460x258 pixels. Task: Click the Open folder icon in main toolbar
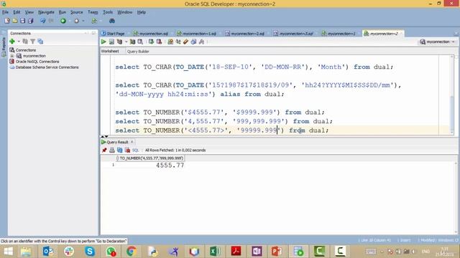(14, 21)
